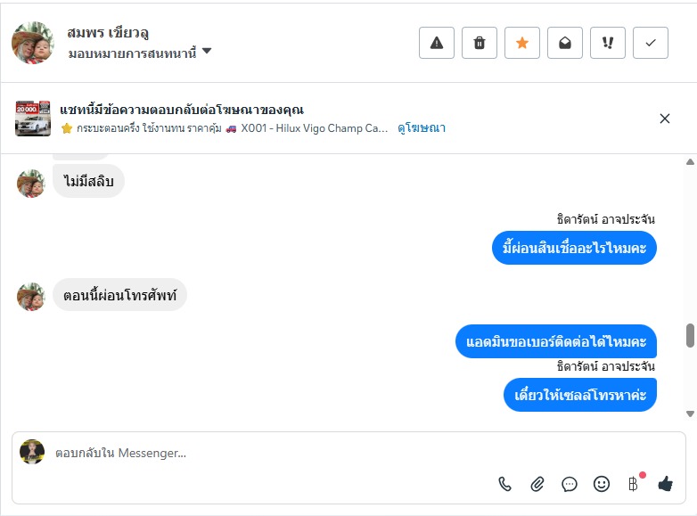Click the phone call icon
The width and height of the screenshot is (697, 516).
coord(505,484)
